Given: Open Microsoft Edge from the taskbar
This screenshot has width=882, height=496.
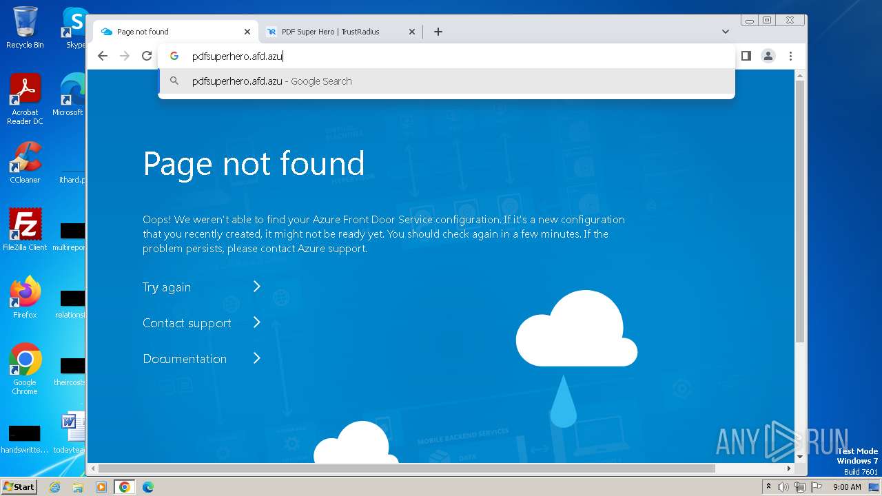Looking at the screenshot, I should (147, 487).
